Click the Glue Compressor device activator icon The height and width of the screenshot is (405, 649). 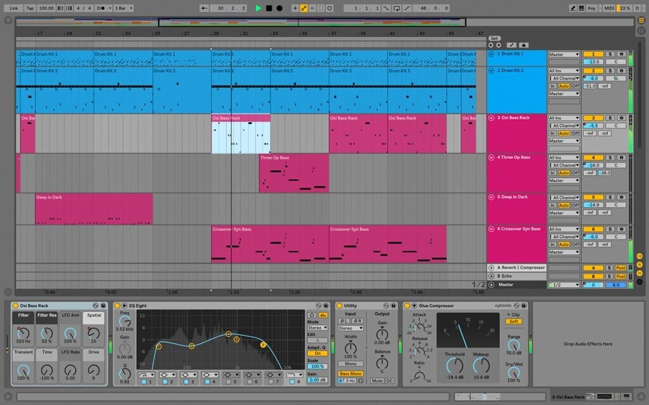[406, 306]
